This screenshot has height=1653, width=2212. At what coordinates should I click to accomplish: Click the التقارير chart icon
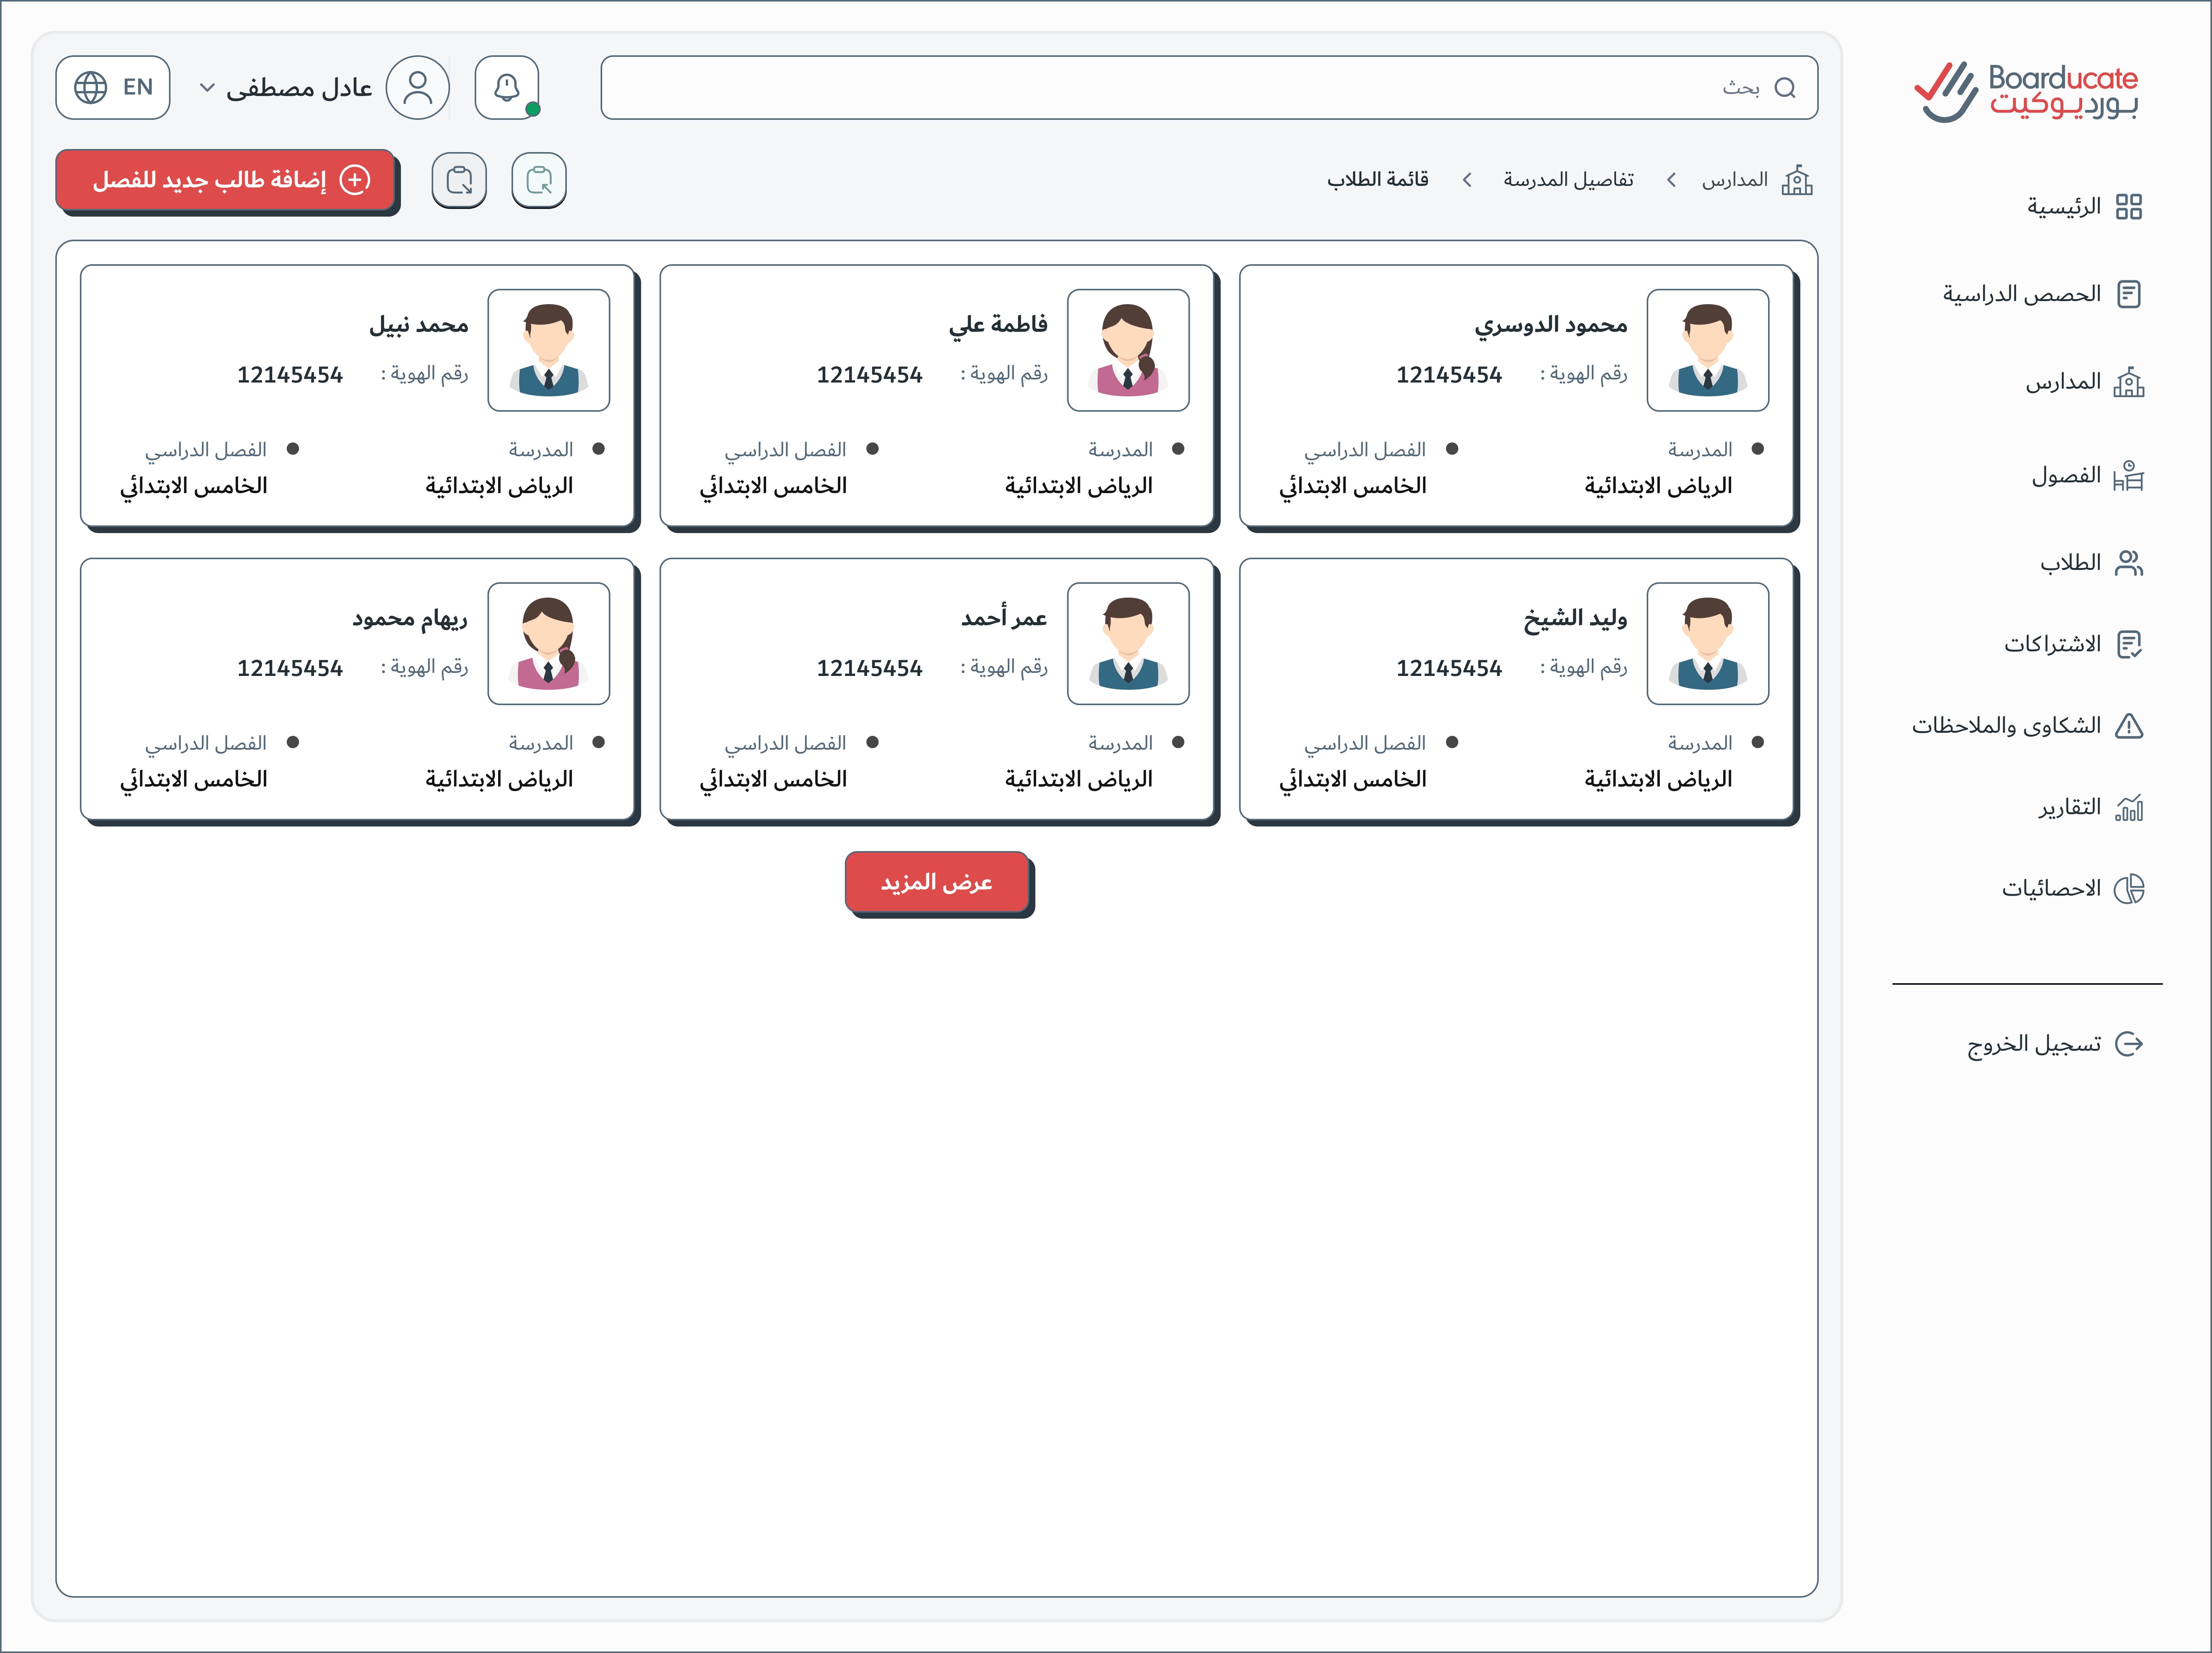pos(2129,807)
